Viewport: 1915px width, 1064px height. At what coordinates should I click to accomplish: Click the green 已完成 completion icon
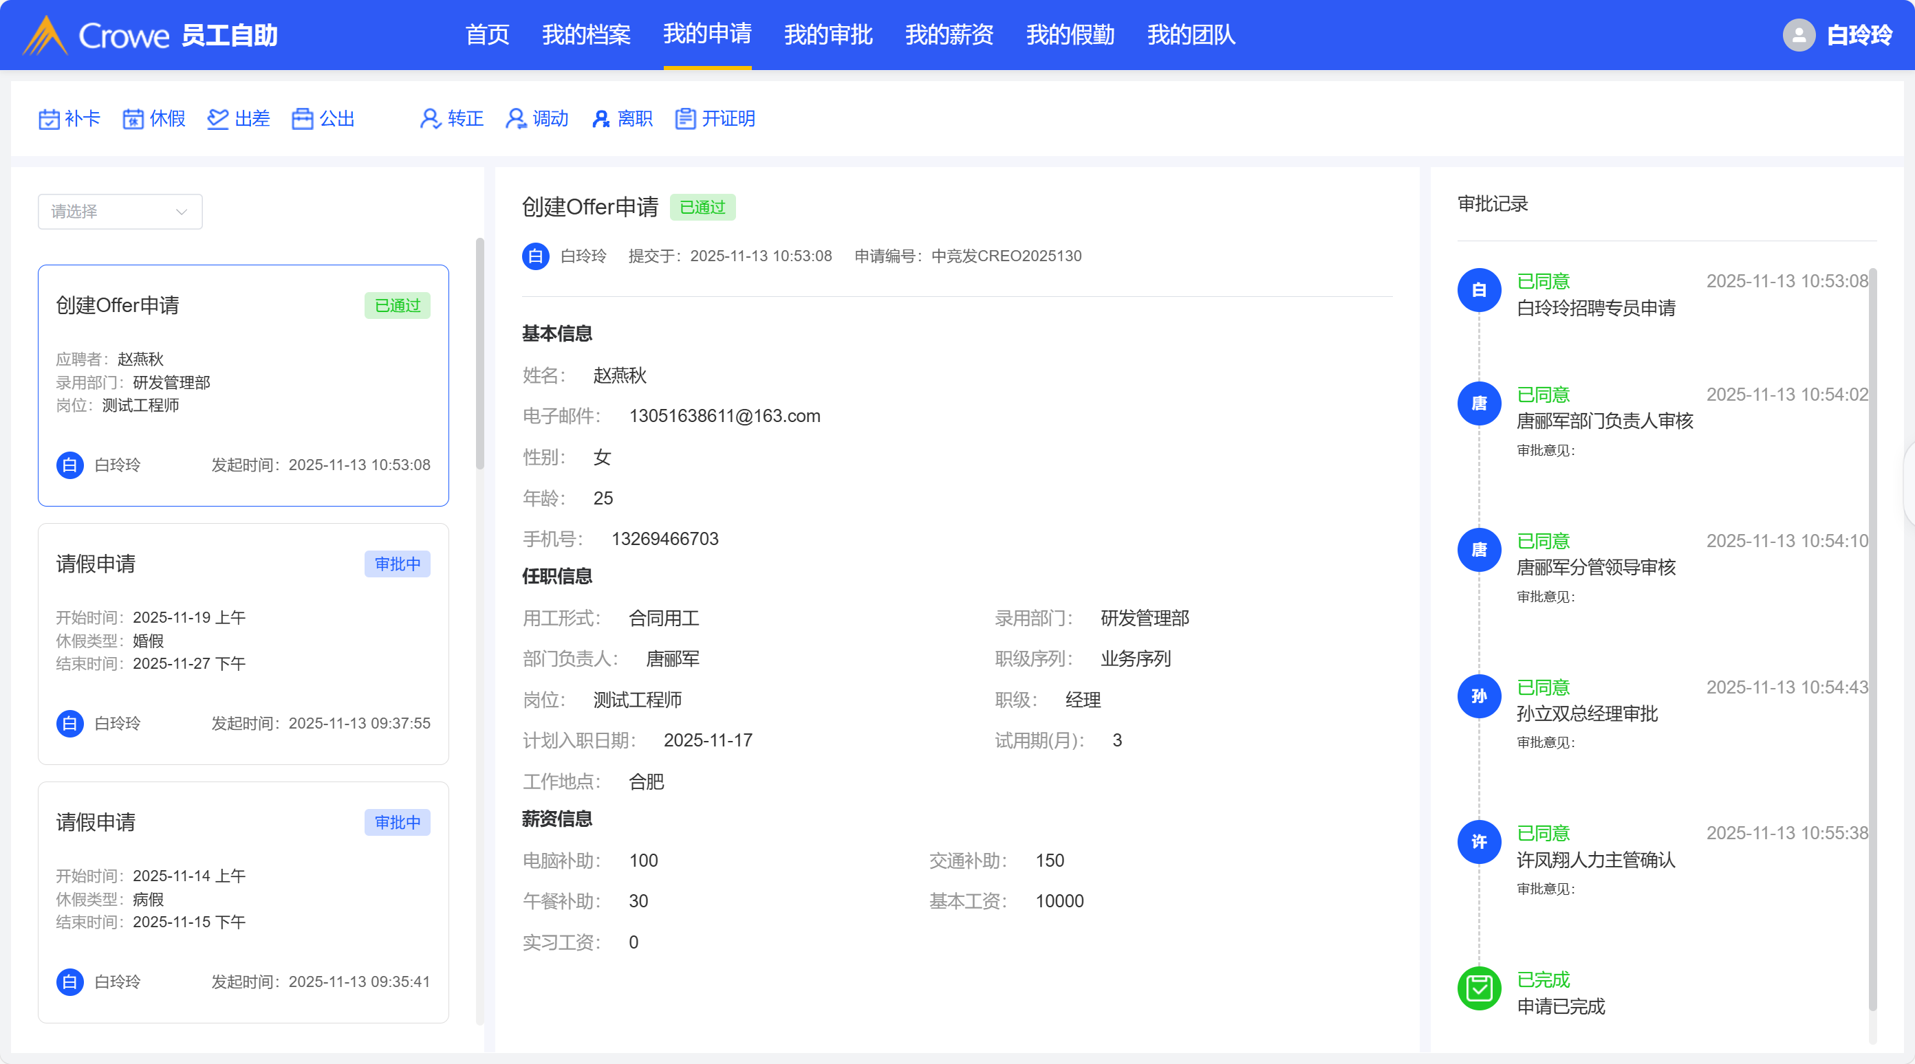(1479, 988)
